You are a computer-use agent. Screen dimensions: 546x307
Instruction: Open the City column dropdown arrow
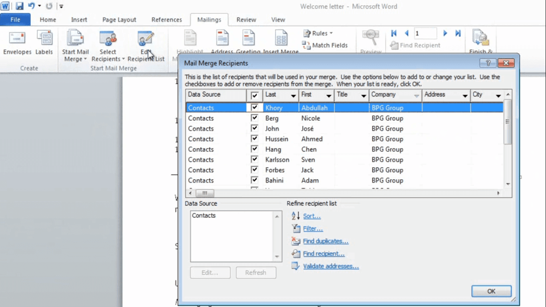click(498, 96)
